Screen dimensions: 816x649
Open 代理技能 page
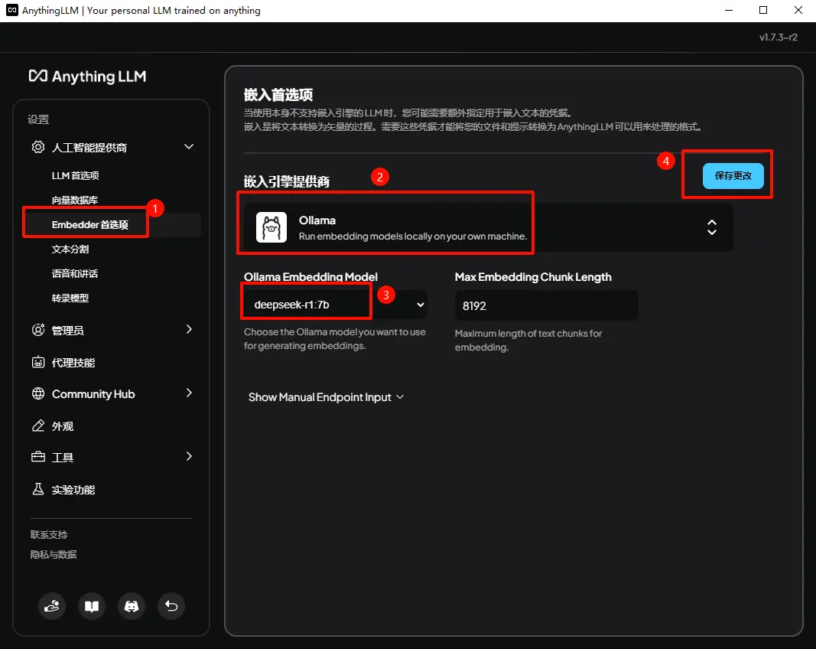73,363
